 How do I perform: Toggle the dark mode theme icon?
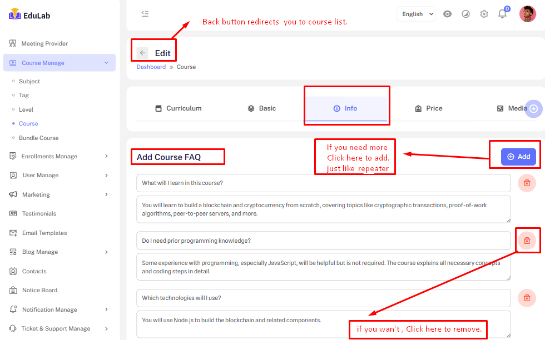465,14
